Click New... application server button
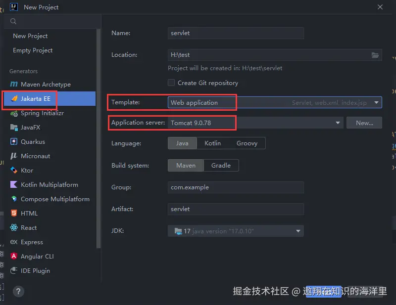Viewport: 396px width, 305px height. pyautogui.click(x=364, y=123)
